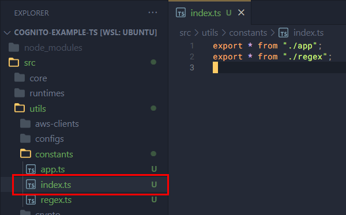Click the node_modules folder icon
This screenshot has width=346, height=215.
point(14,47)
